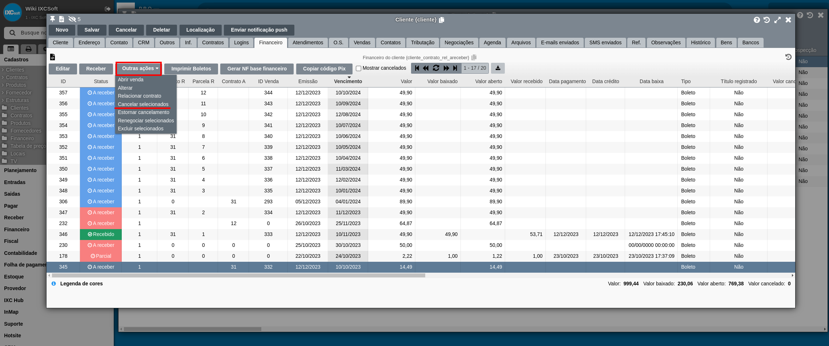Screen dimensions: 829x346
Task: Switch to the Atendimentos tab
Action: [307, 42]
